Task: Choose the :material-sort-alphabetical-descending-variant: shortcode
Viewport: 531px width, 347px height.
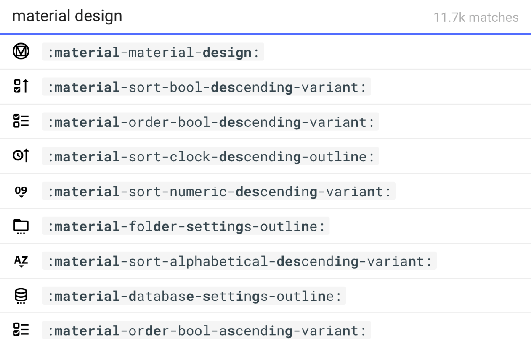Action: 239,261
